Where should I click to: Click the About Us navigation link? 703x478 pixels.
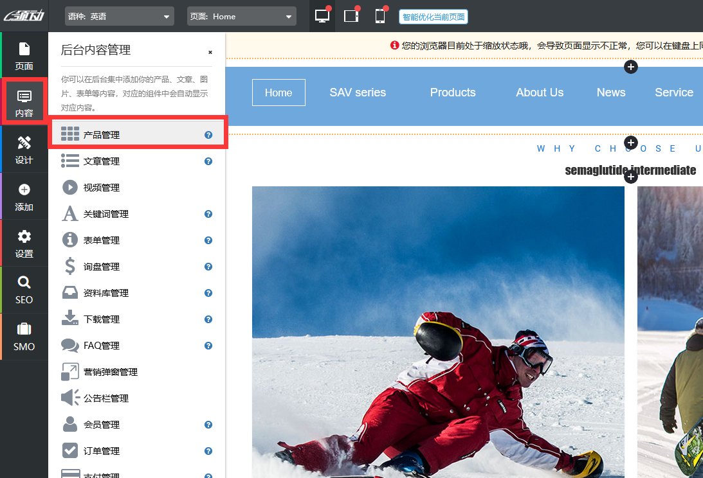pos(540,93)
